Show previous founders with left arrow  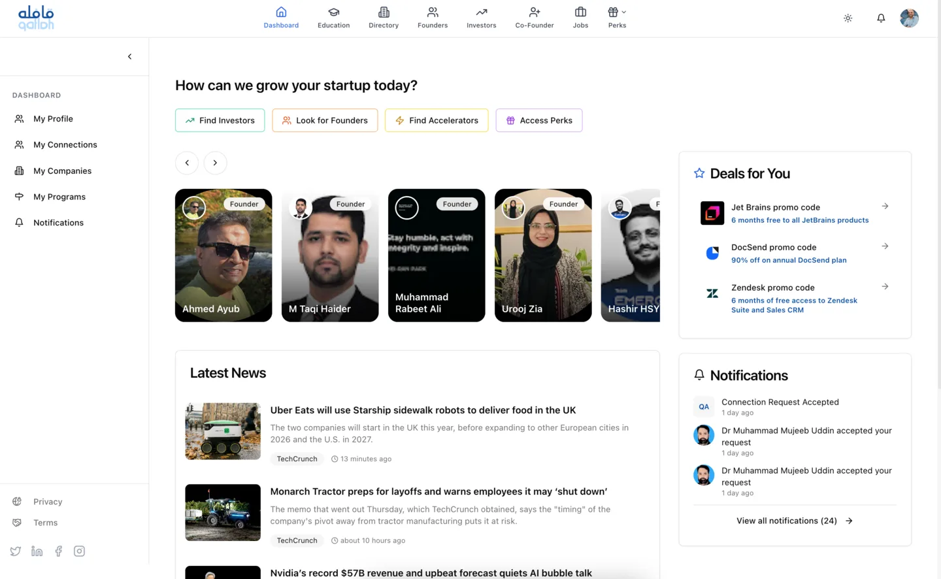coord(187,163)
